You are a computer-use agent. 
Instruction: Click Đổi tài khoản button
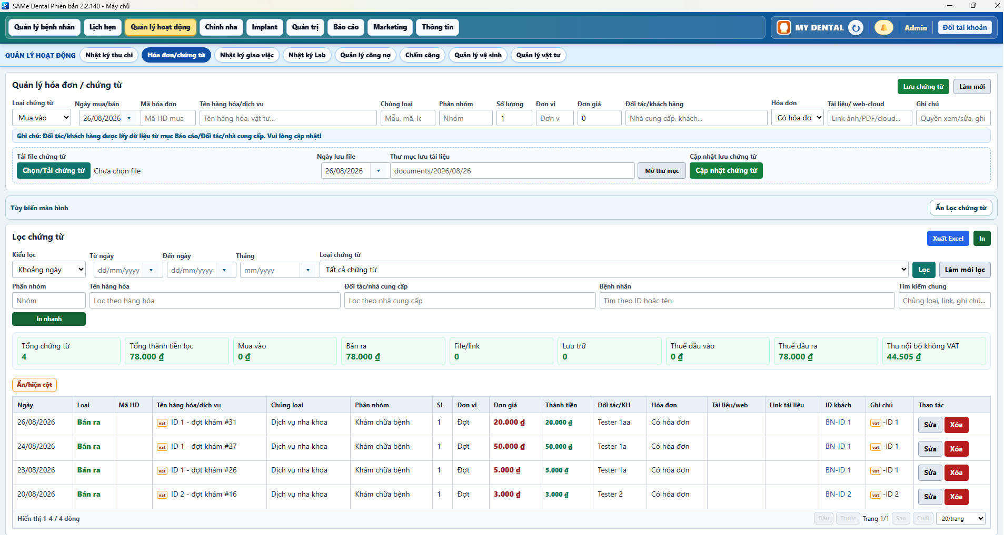pyautogui.click(x=965, y=27)
